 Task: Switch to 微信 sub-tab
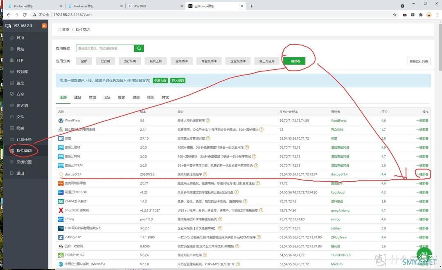point(136,97)
